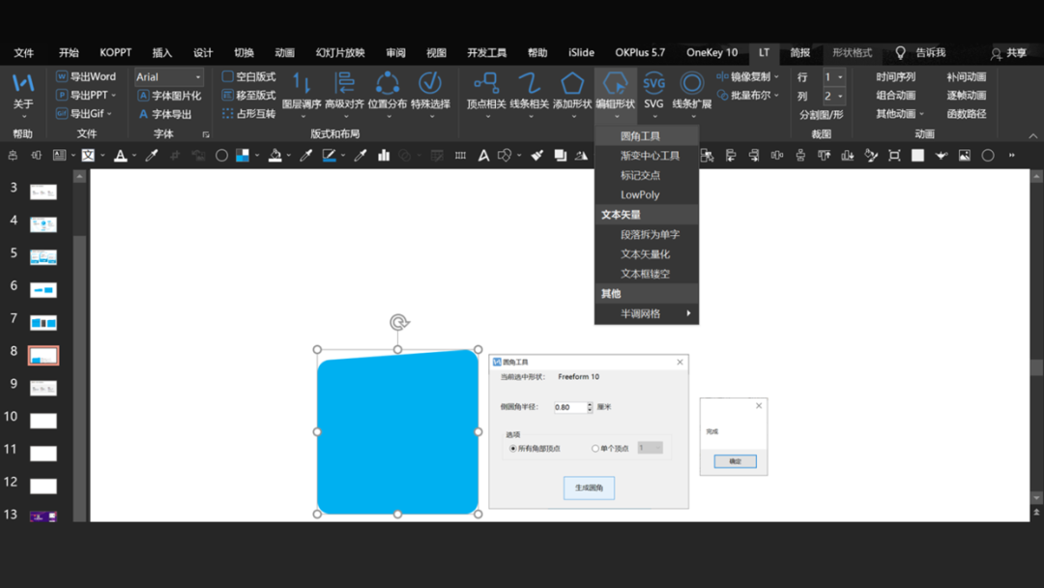Open the 添加形状 add shape icon

[572, 84]
